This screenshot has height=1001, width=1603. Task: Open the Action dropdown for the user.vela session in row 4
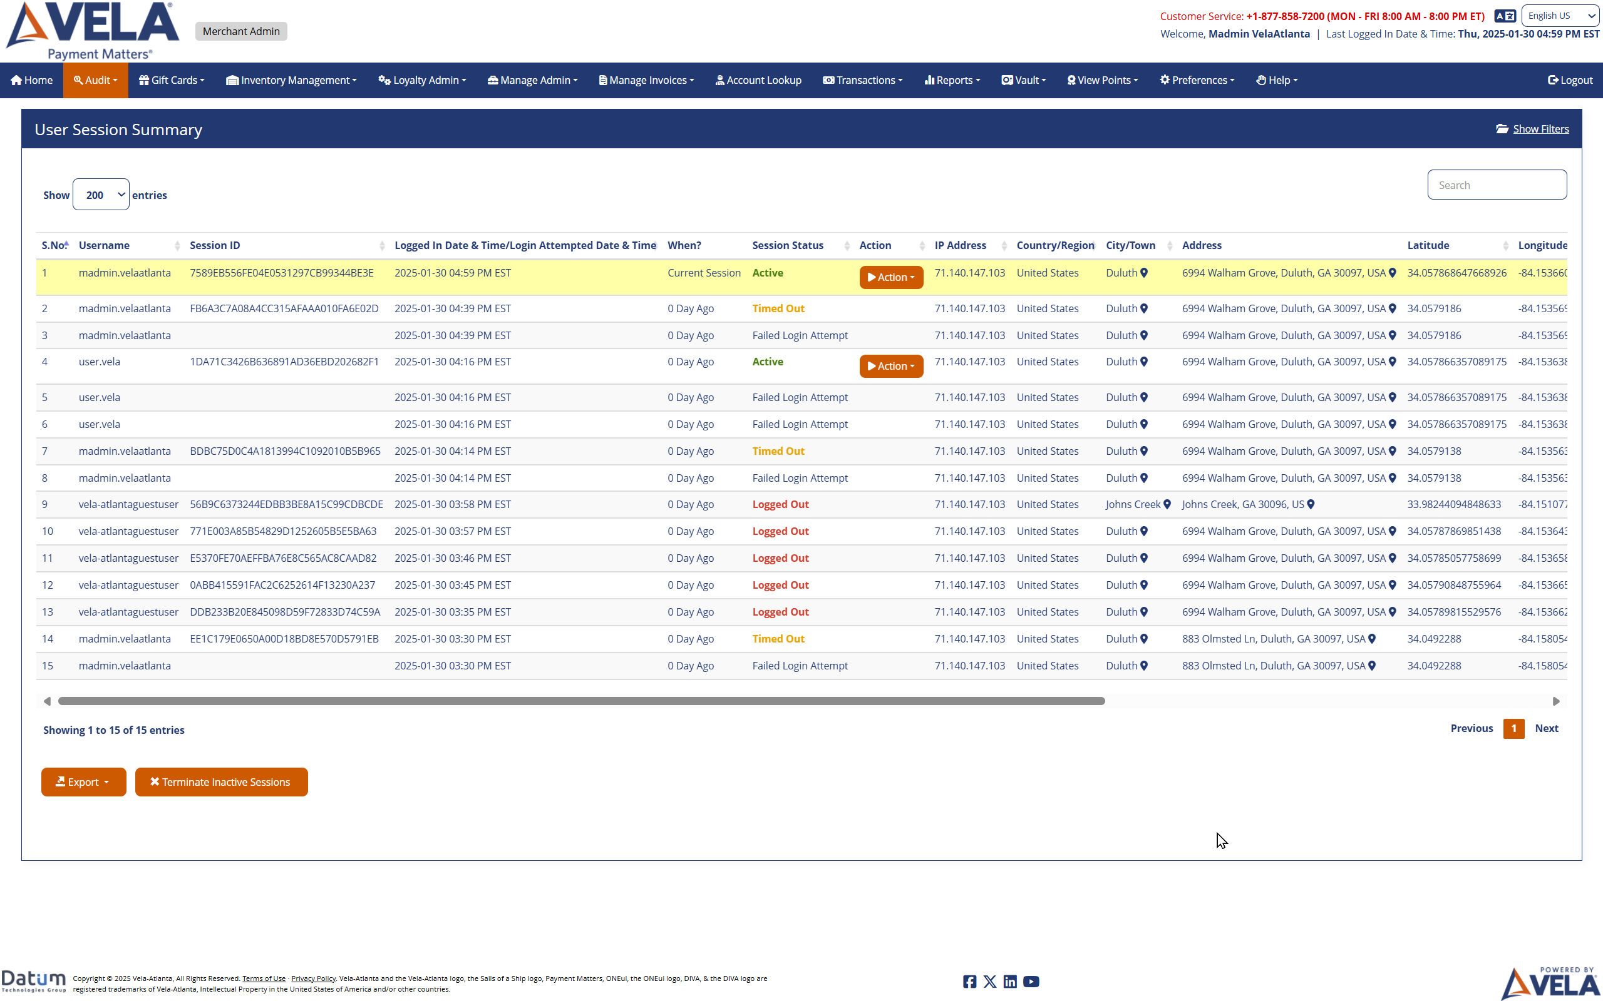click(x=891, y=366)
